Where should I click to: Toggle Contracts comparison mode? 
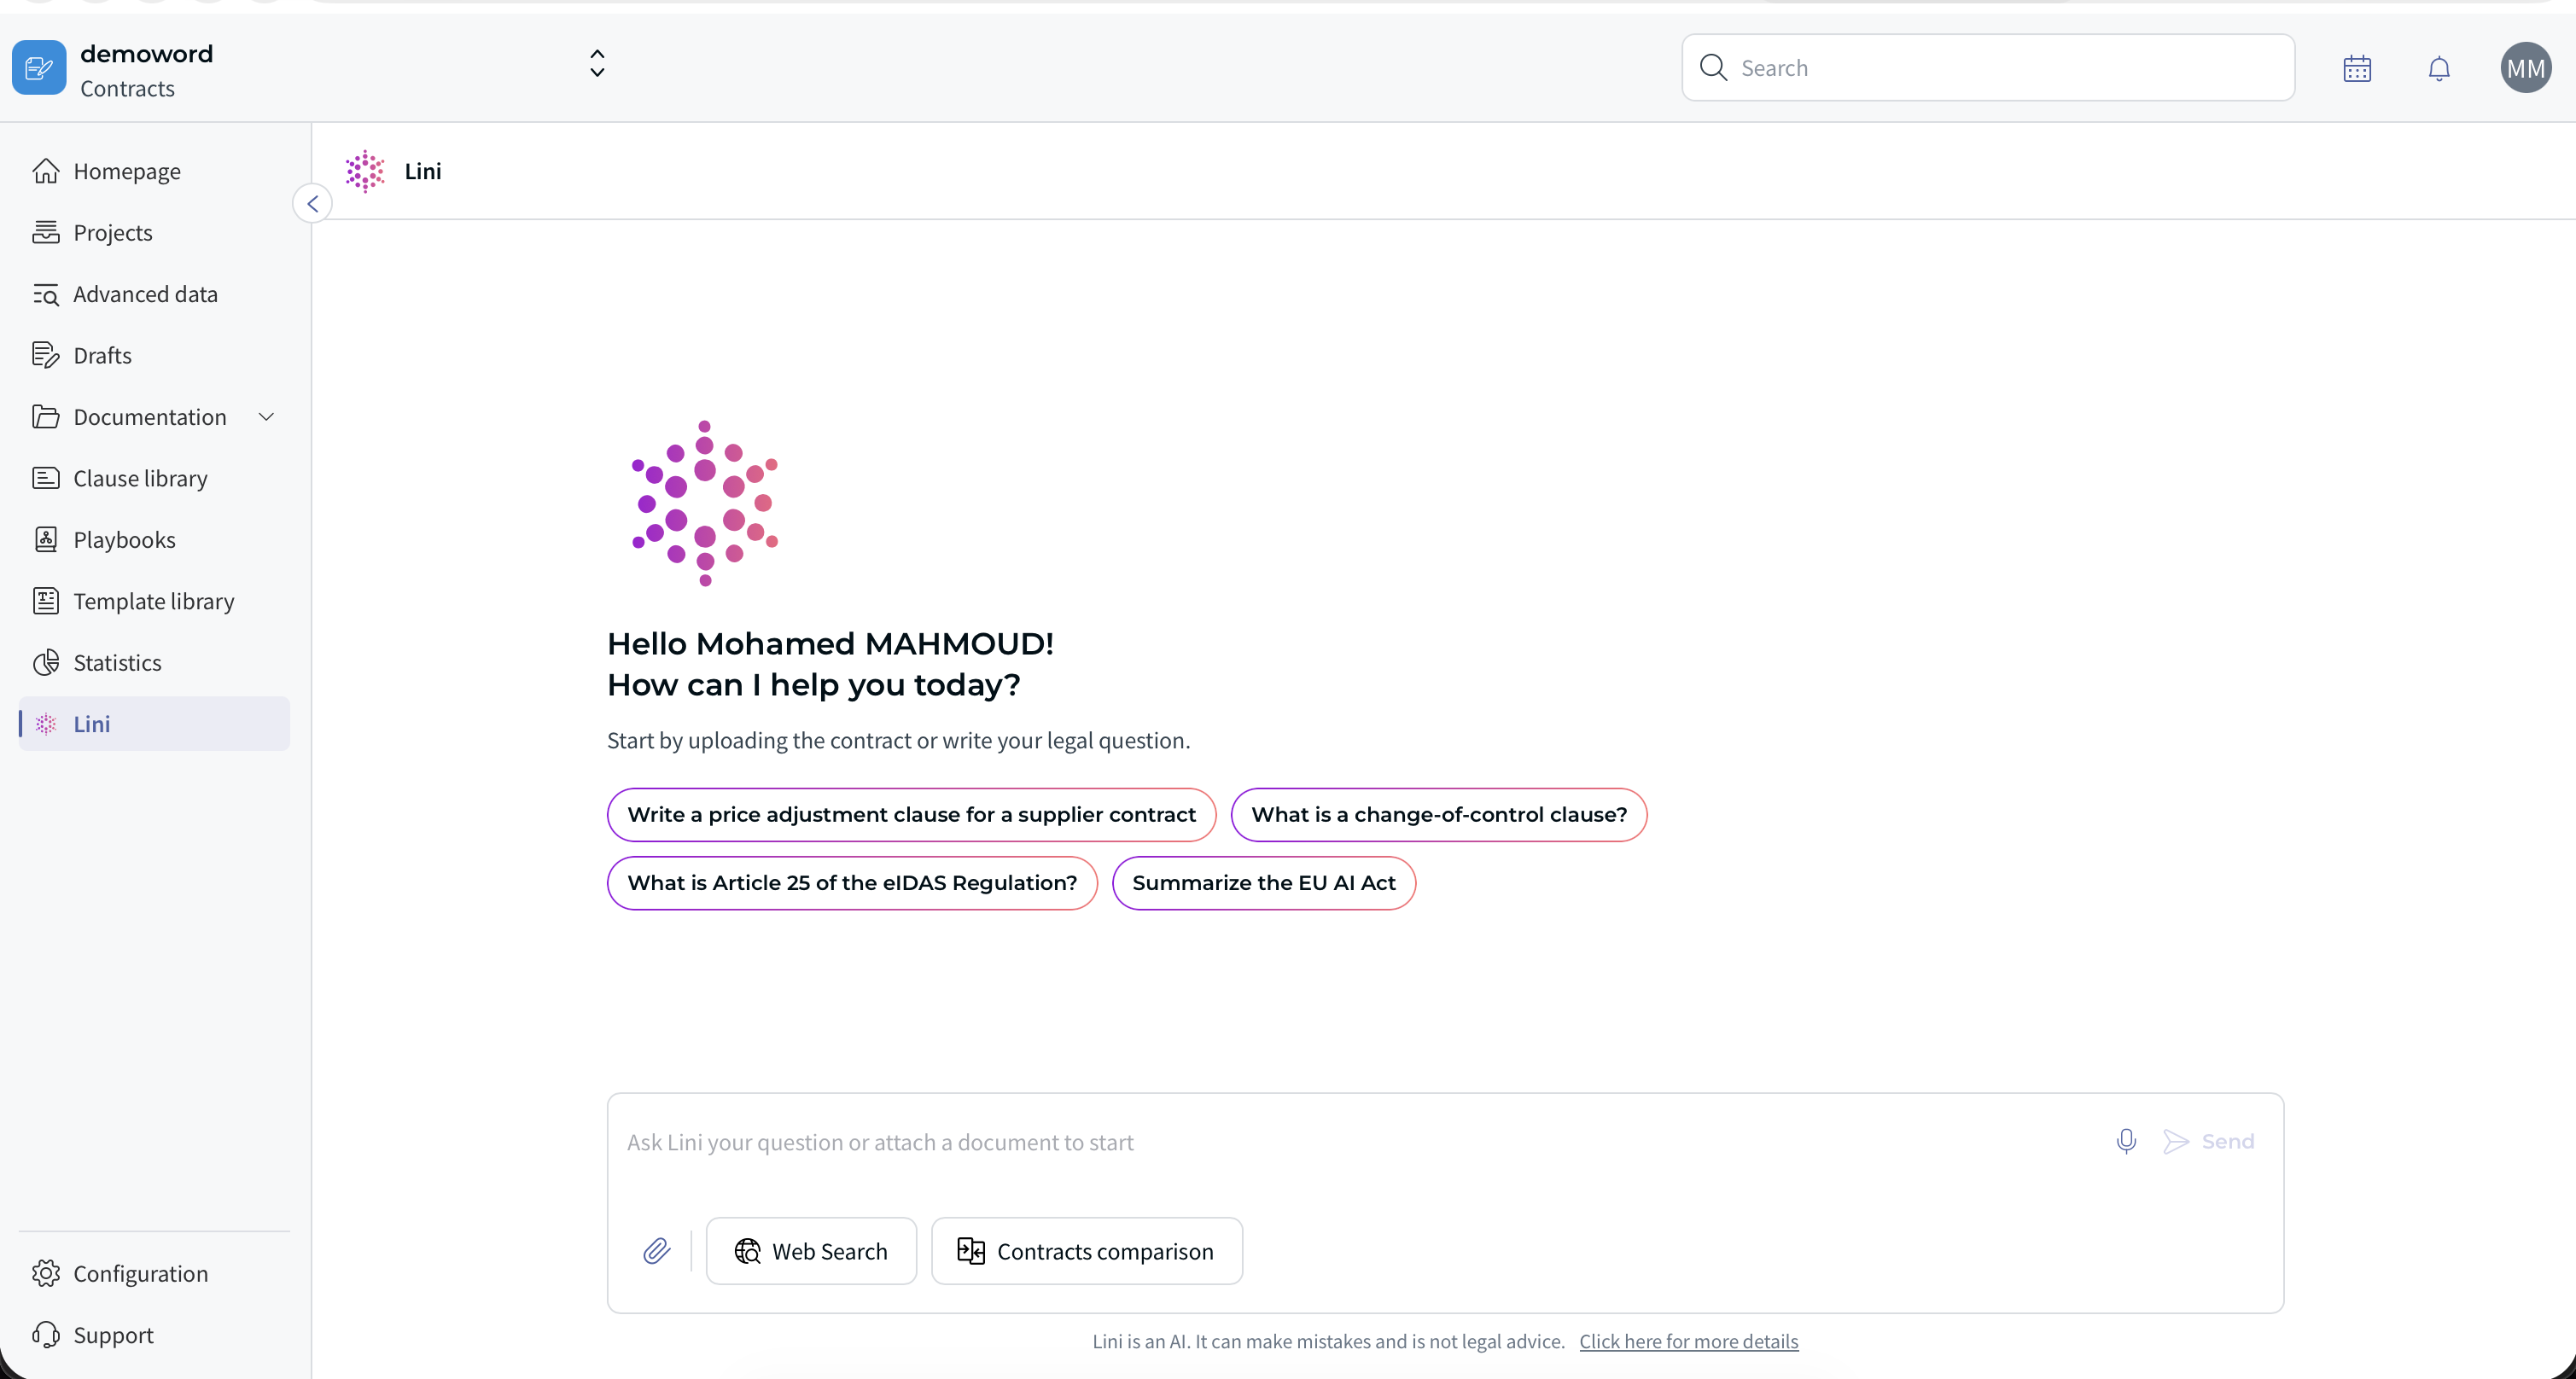tap(1086, 1250)
